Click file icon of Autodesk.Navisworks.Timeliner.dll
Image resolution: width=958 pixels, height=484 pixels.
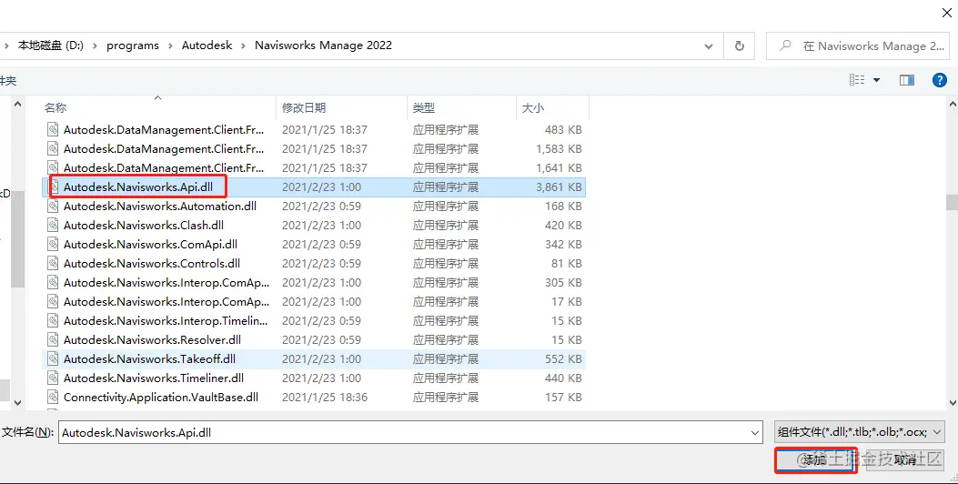coord(54,378)
